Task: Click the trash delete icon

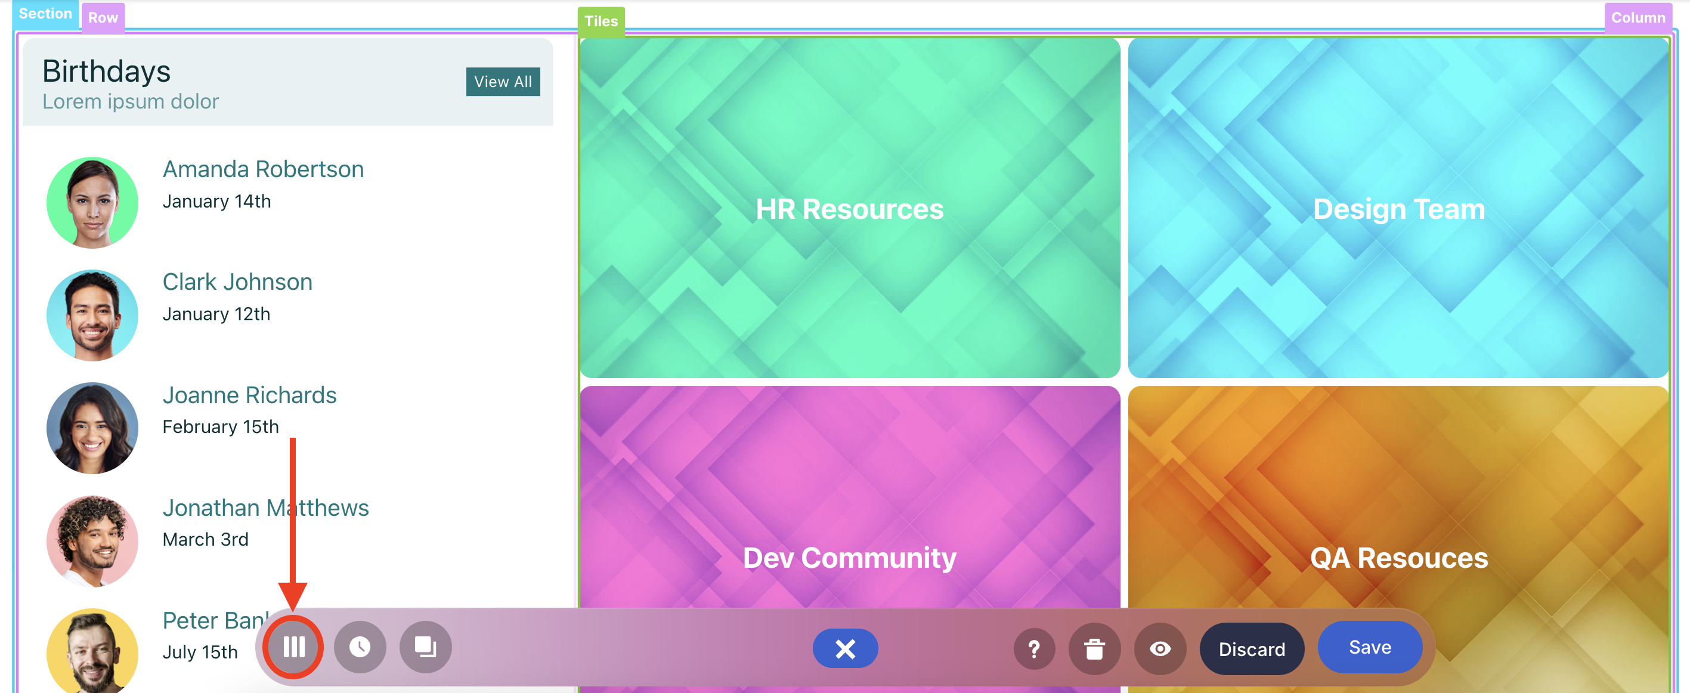Action: [1094, 649]
